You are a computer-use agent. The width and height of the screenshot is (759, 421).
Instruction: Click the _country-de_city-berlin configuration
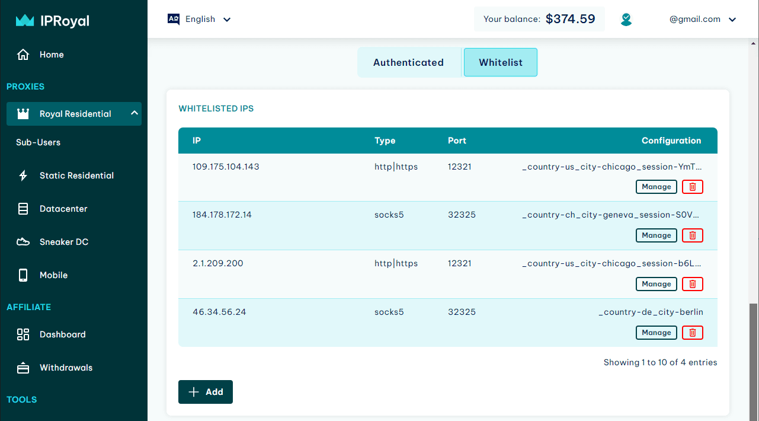pos(651,312)
